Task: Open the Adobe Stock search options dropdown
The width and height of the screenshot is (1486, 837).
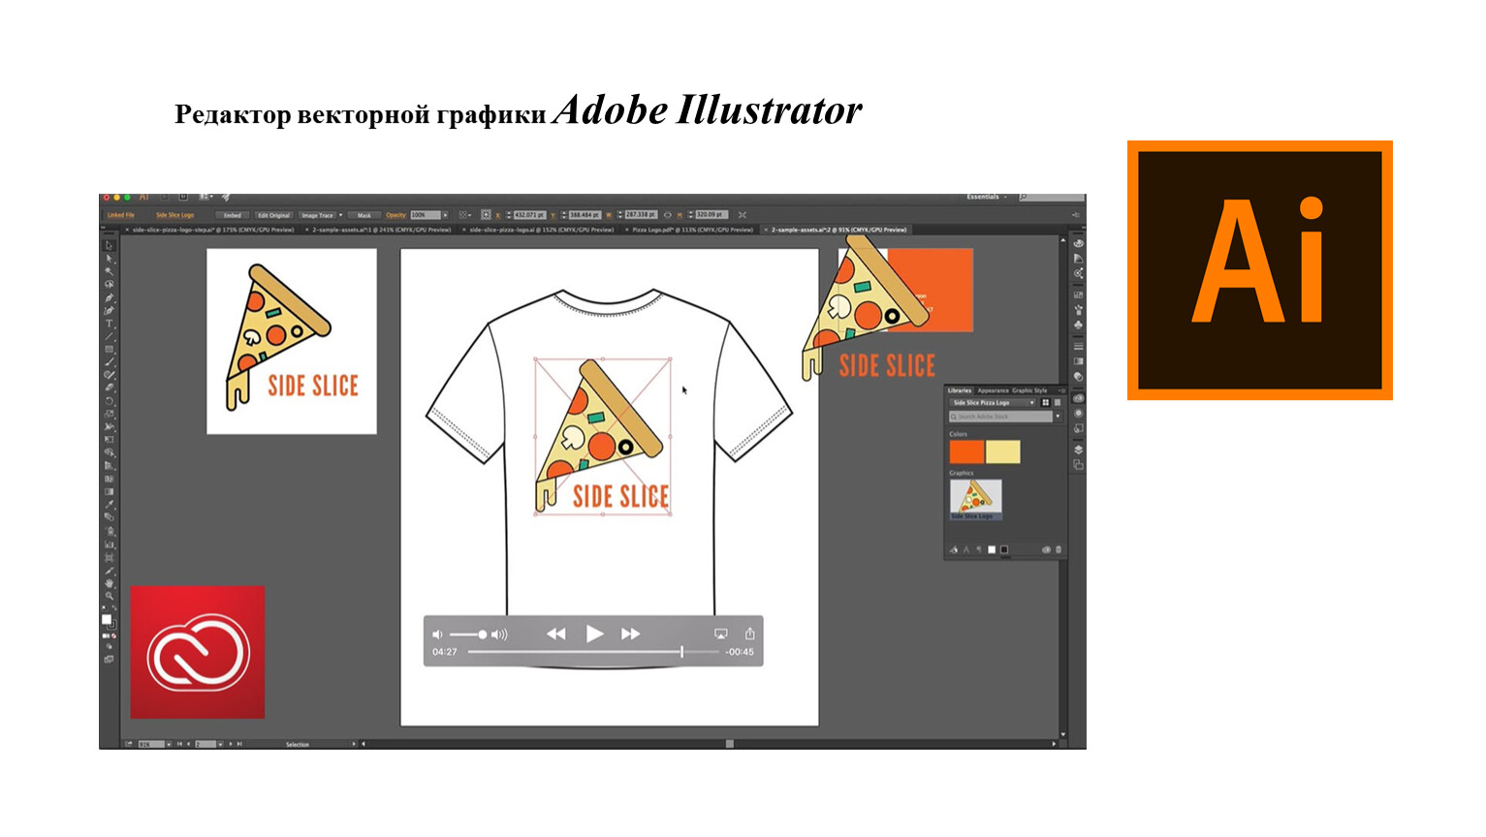Action: click(1058, 417)
